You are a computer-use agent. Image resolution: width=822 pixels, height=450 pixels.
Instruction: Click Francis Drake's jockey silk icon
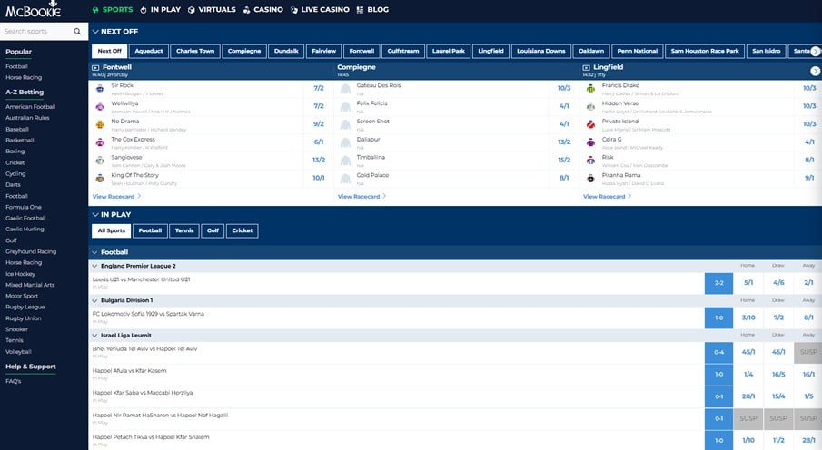(589, 88)
